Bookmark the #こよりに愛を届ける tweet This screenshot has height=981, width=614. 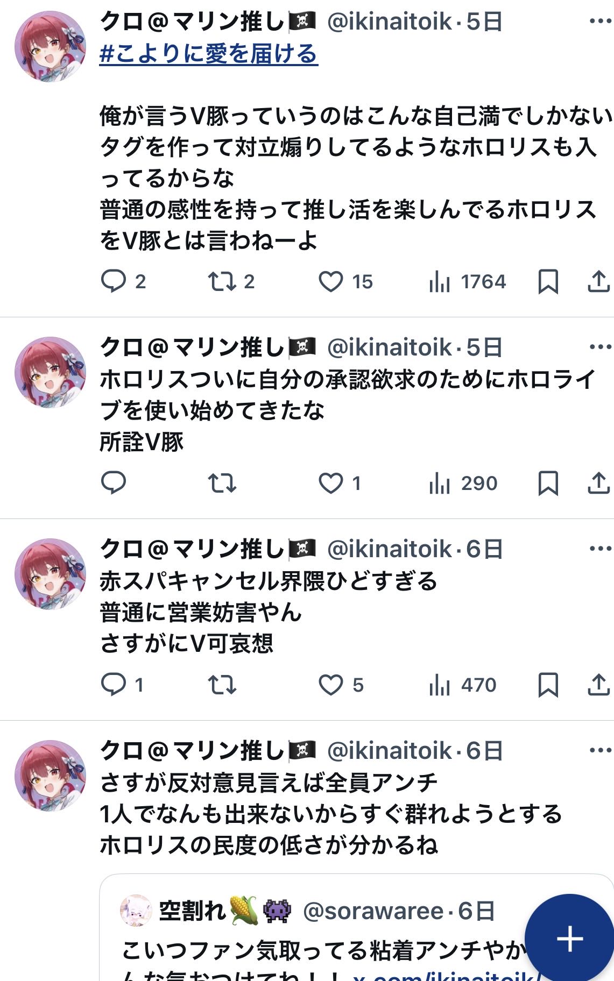[x=548, y=281]
